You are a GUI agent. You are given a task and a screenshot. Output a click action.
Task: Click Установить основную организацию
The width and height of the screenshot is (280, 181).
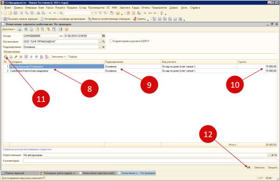pos(63,19)
